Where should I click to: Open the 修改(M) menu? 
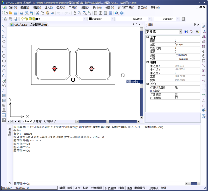[110, 8]
